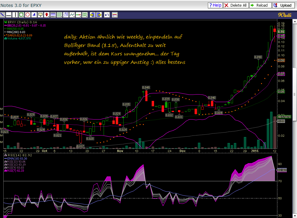
Task: Select the trend line drawing tool
Action: [2, 14]
